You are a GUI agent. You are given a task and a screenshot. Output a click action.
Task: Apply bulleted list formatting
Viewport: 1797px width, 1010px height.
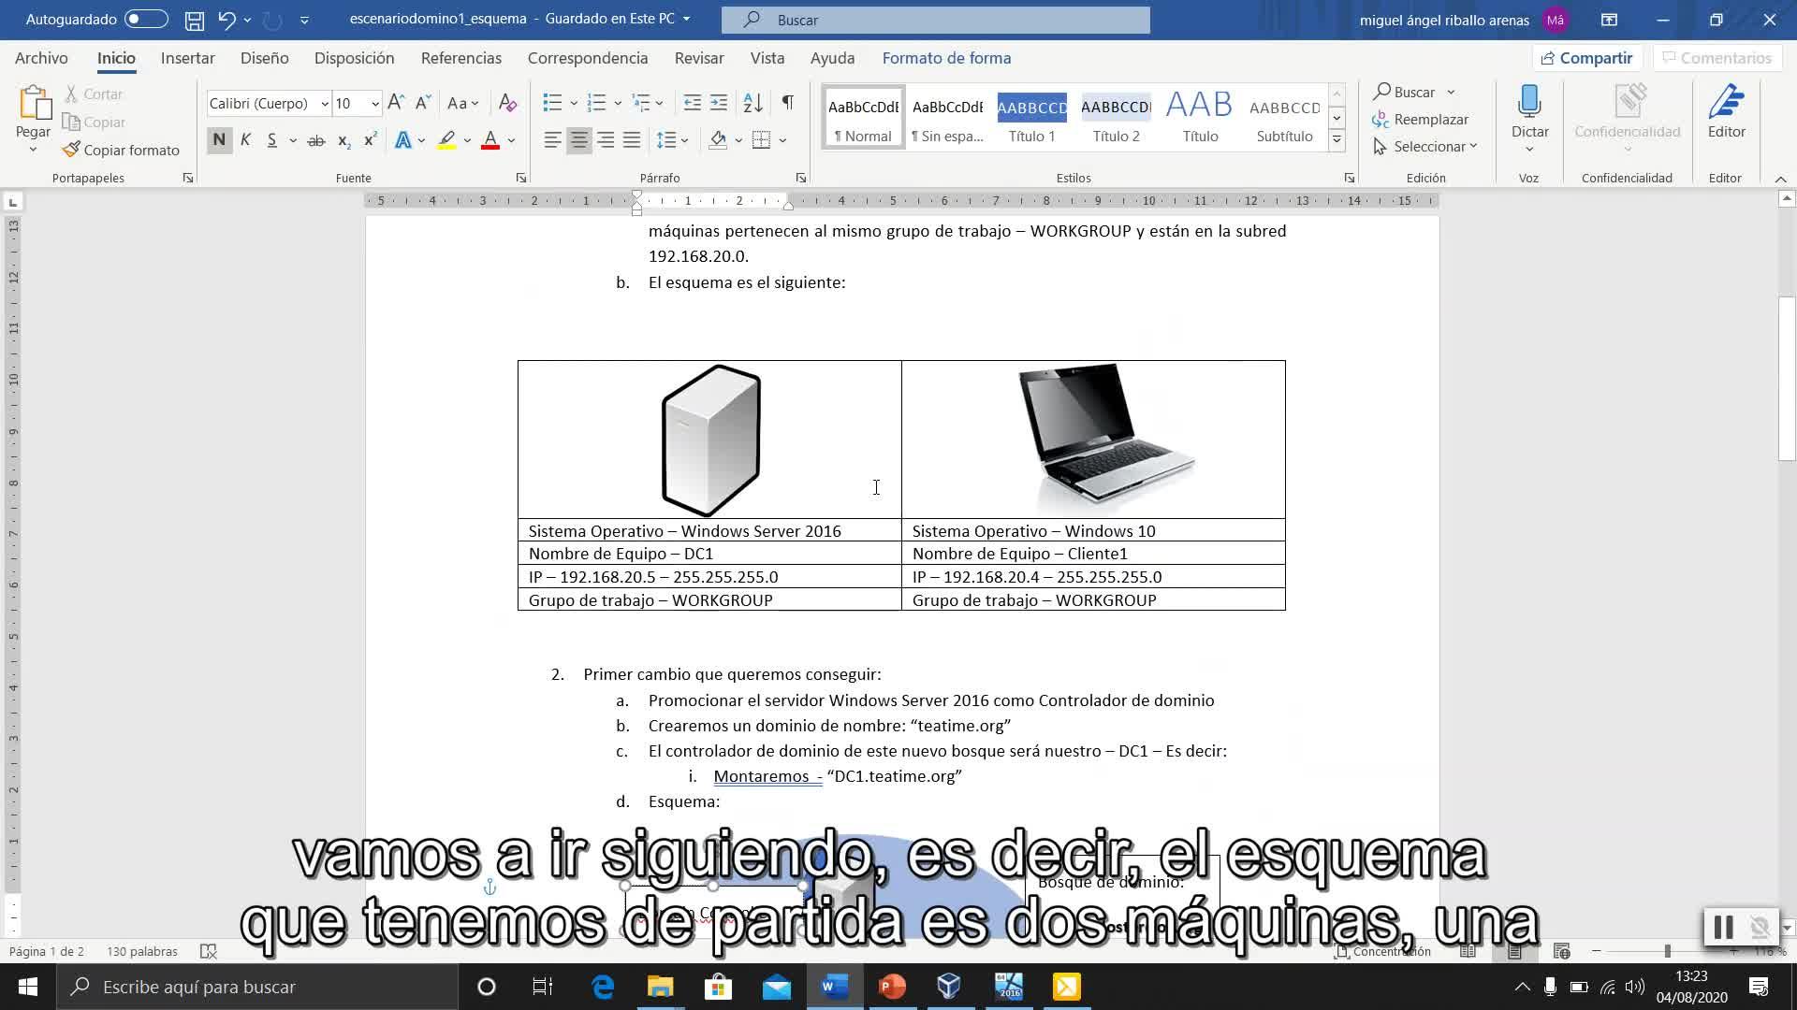click(x=552, y=102)
